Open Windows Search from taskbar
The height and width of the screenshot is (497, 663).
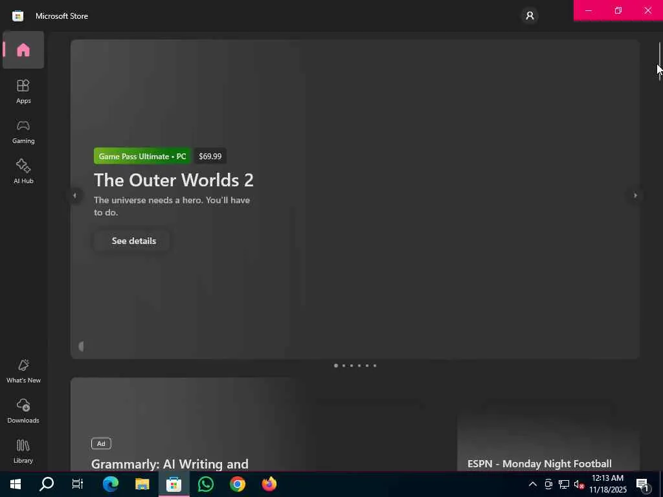[47, 484]
